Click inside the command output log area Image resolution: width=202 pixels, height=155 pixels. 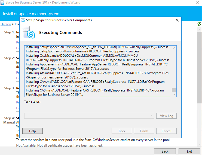click(98, 71)
